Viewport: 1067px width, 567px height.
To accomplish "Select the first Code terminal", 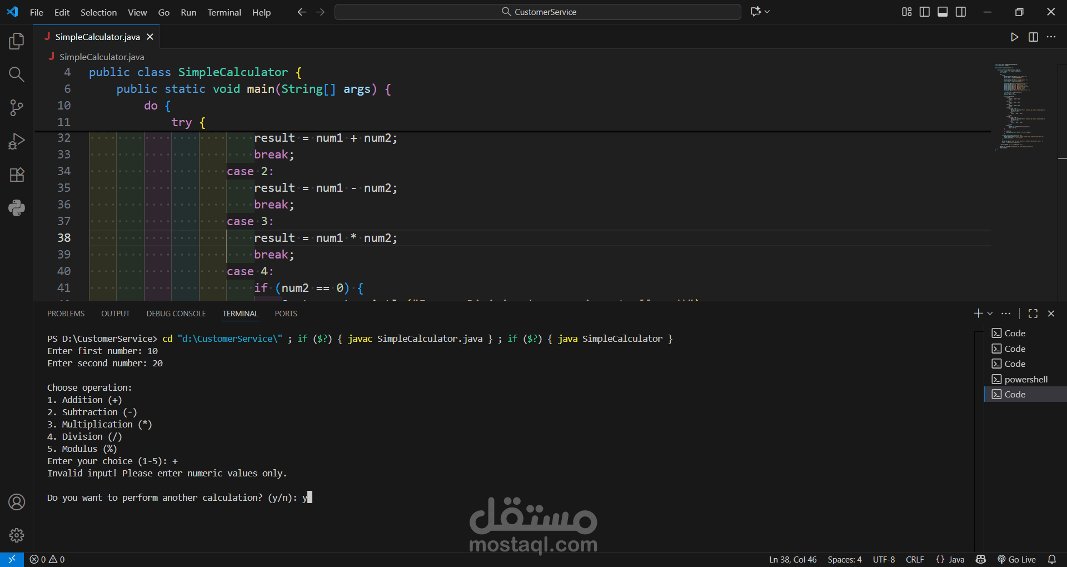I will tap(1025, 333).
